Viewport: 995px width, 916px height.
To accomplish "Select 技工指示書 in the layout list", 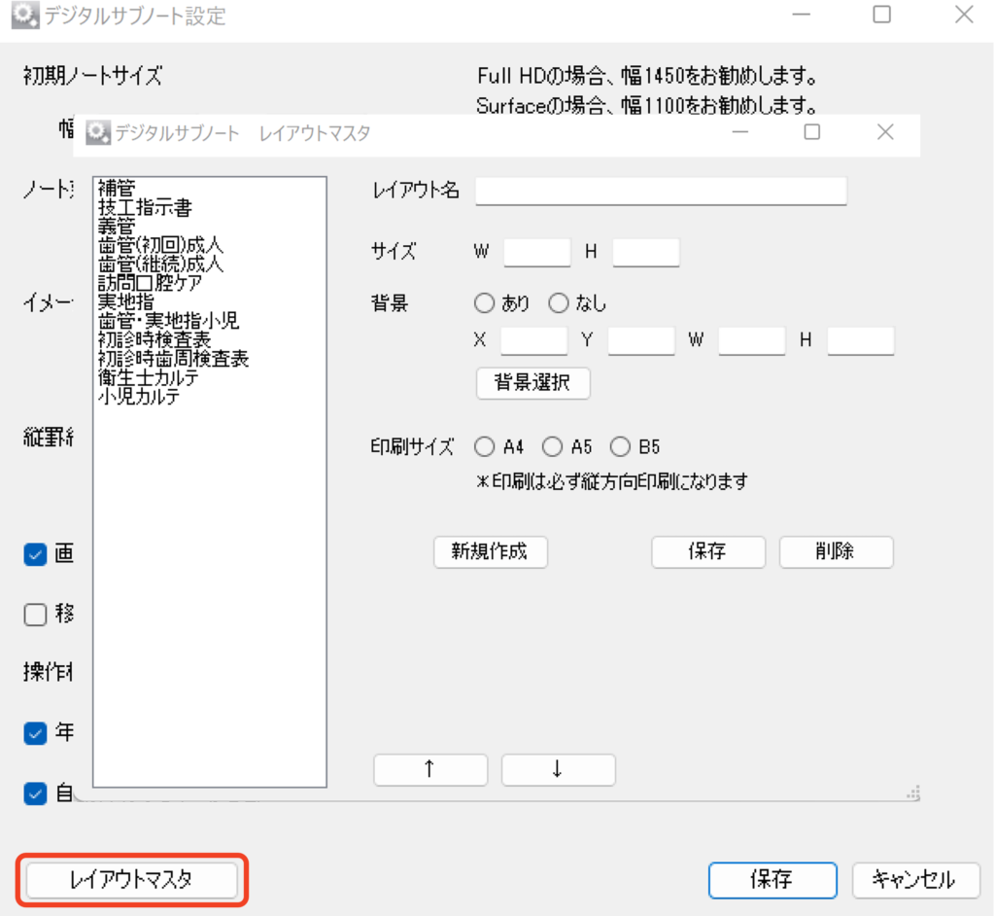I will click(x=145, y=208).
